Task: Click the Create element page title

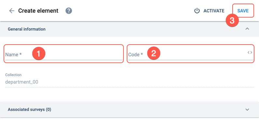Action: 38,11
